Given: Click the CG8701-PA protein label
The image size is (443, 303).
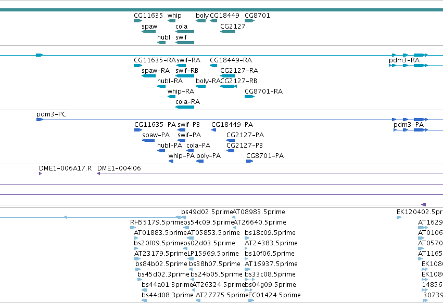Looking at the screenshot, I should click(x=265, y=156).
